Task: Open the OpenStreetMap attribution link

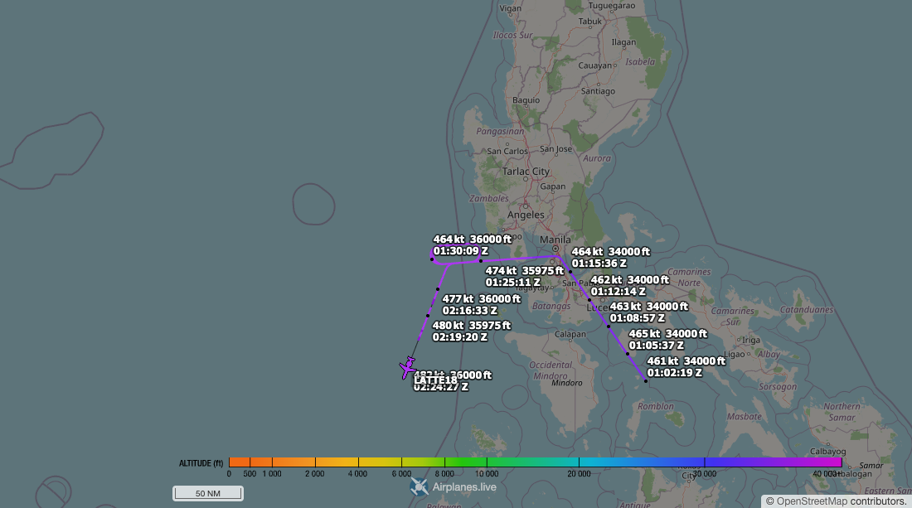Action: [x=812, y=501]
